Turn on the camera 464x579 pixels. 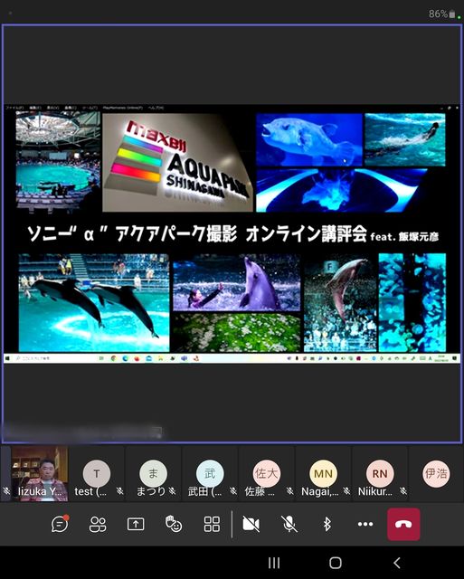(251, 524)
